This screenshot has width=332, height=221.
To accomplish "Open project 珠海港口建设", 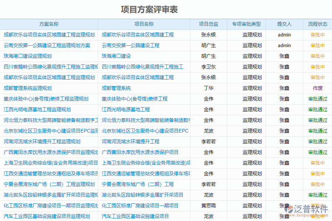I will click(116, 56).
